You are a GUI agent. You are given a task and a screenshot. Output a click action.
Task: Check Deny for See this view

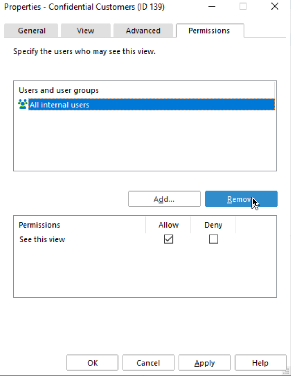click(x=213, y=239)
